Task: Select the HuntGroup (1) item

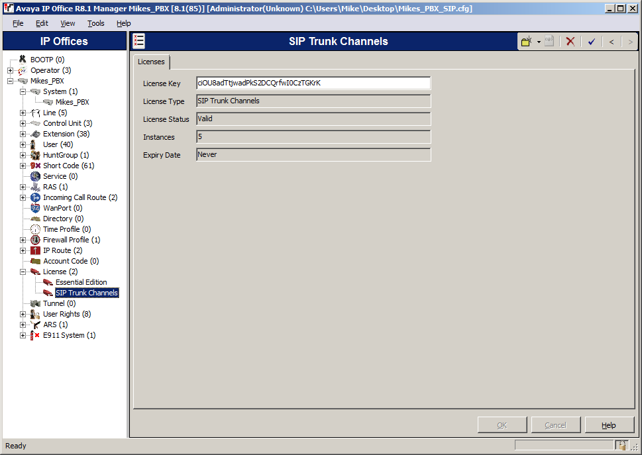Action: pos(66,155)
